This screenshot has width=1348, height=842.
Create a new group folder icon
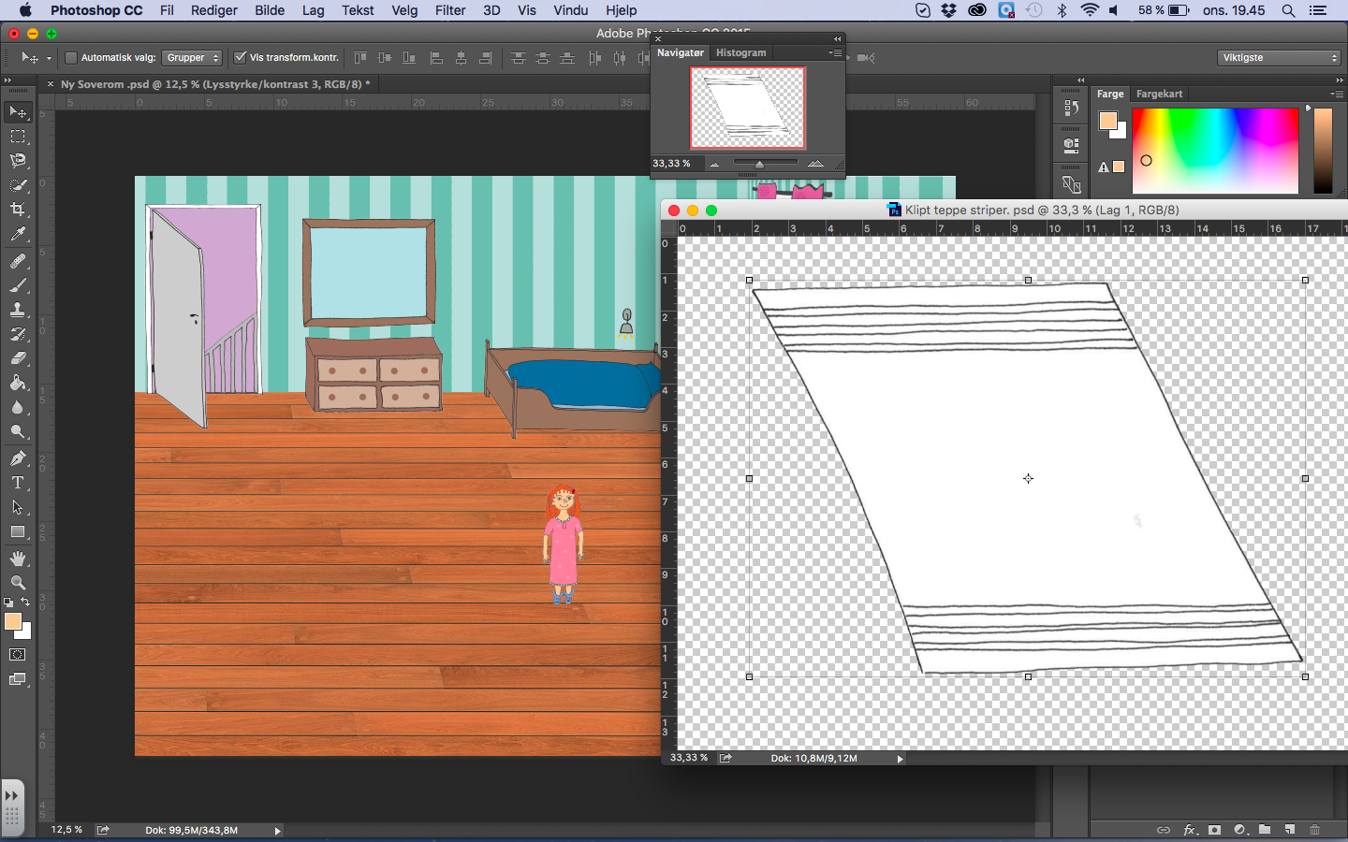(1265, 830)
